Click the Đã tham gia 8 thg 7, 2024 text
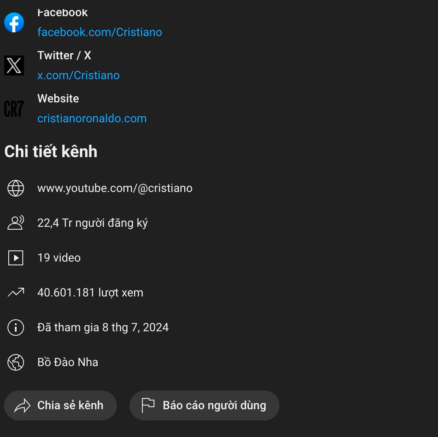This screenshot has width=438, height=437. click(103, 327)
